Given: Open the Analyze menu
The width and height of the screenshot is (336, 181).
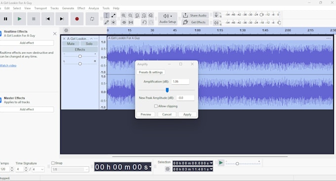Looking at the screenshot, I should [x=94, y=8].
